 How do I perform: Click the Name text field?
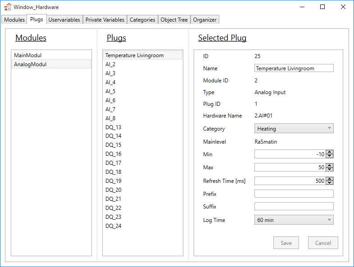[x=294, y=68]
